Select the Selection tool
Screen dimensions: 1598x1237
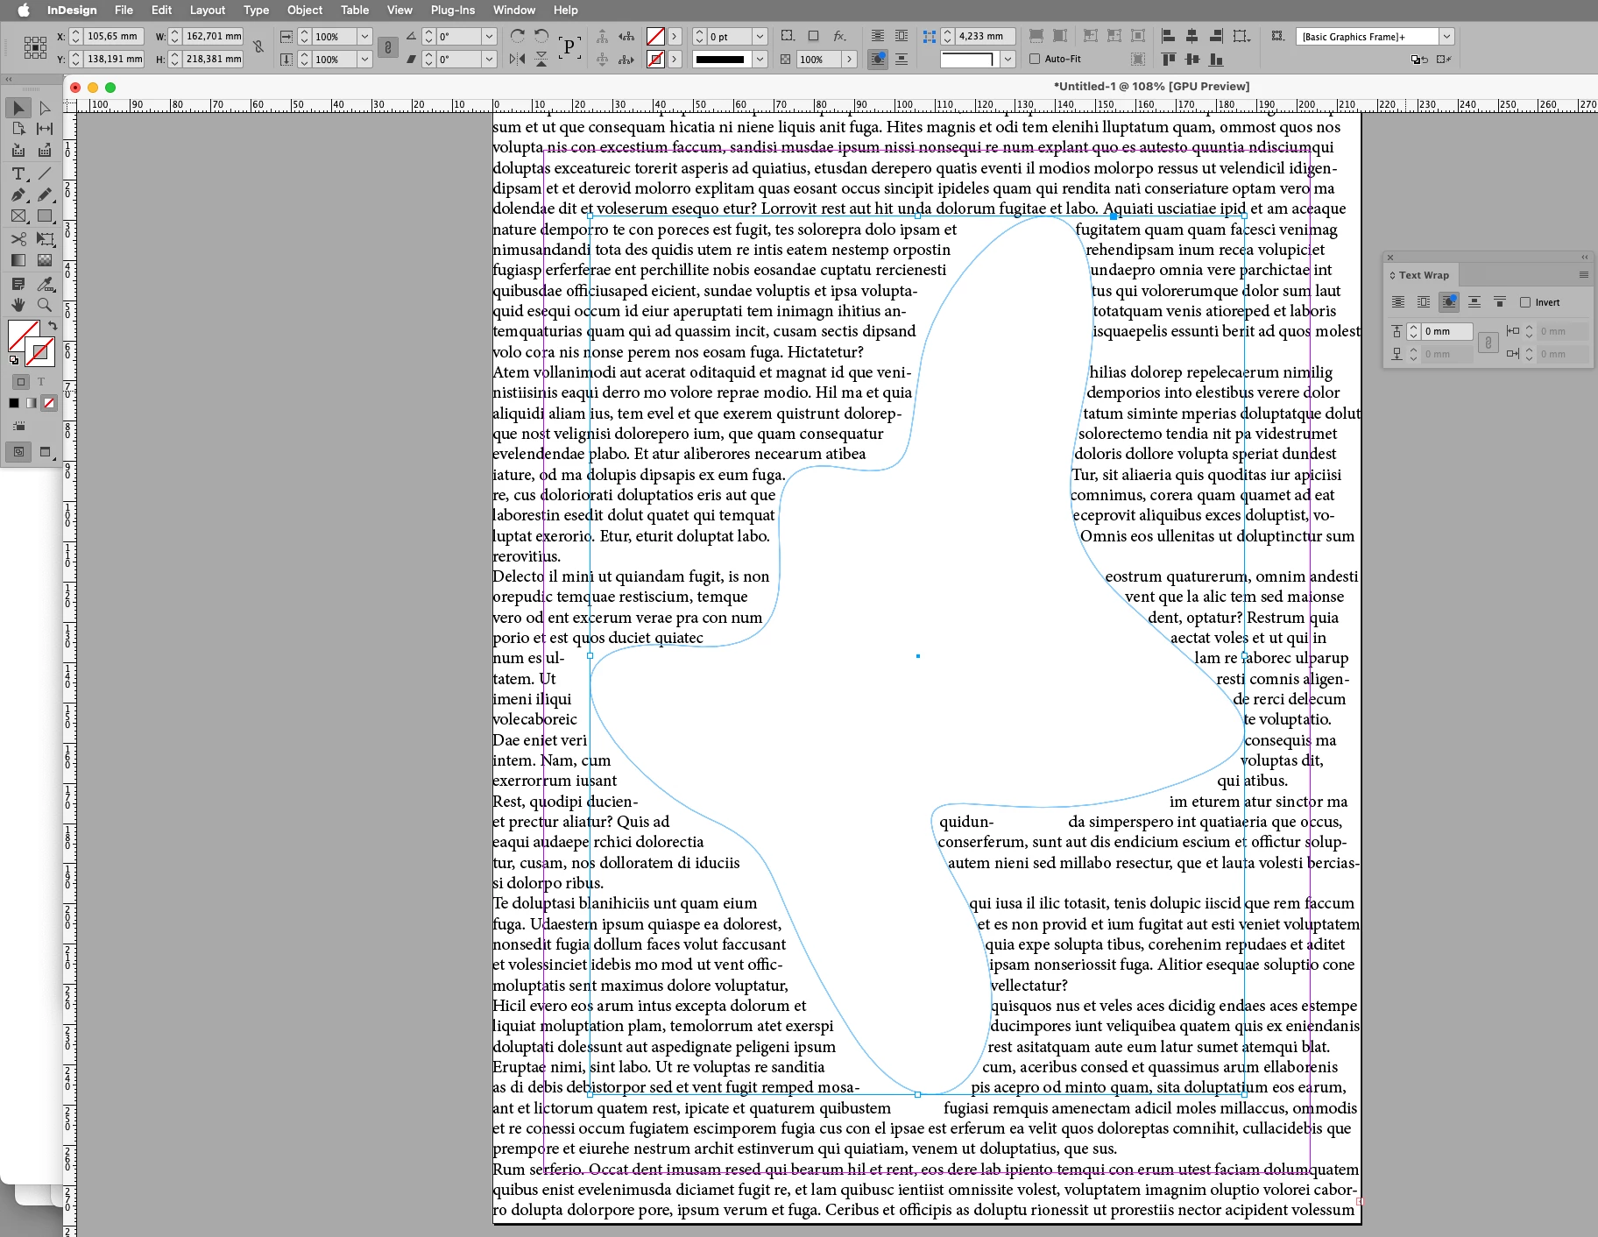[18, 108]
